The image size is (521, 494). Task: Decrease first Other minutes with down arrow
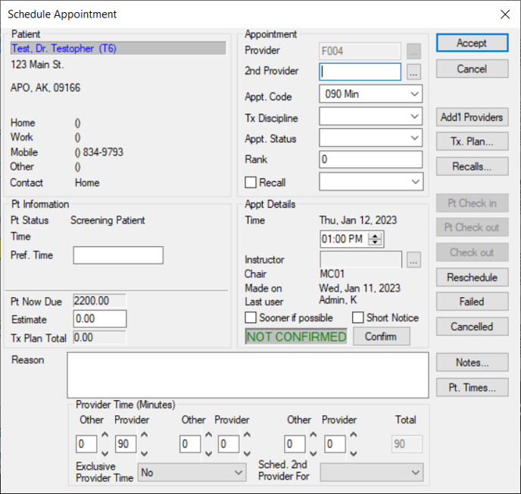105,453
